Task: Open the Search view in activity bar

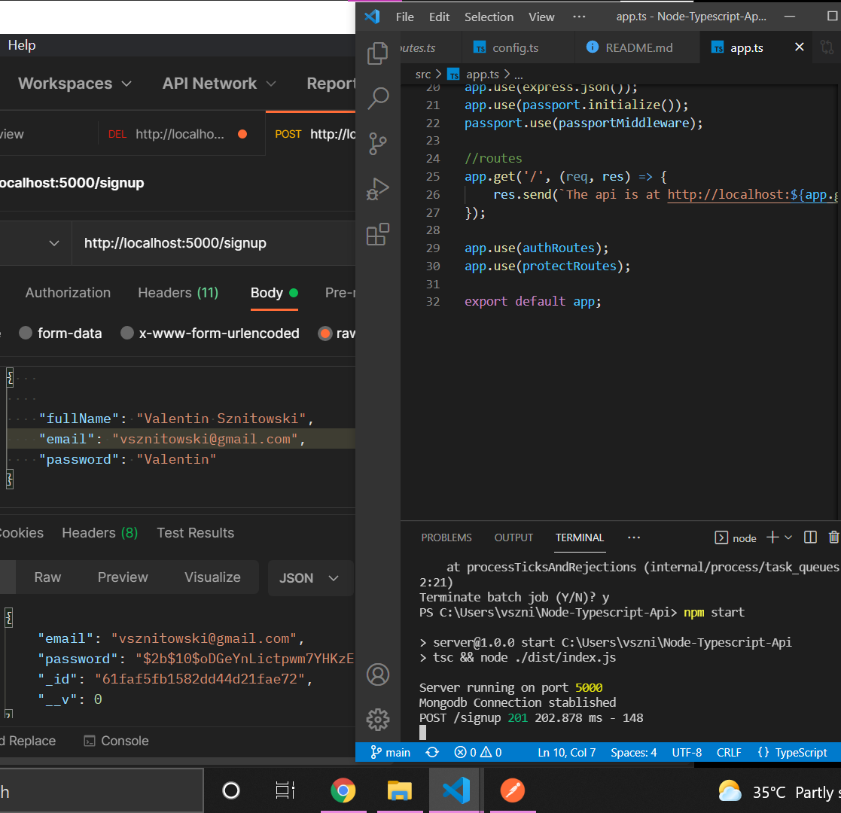Action: coord(377,98)
